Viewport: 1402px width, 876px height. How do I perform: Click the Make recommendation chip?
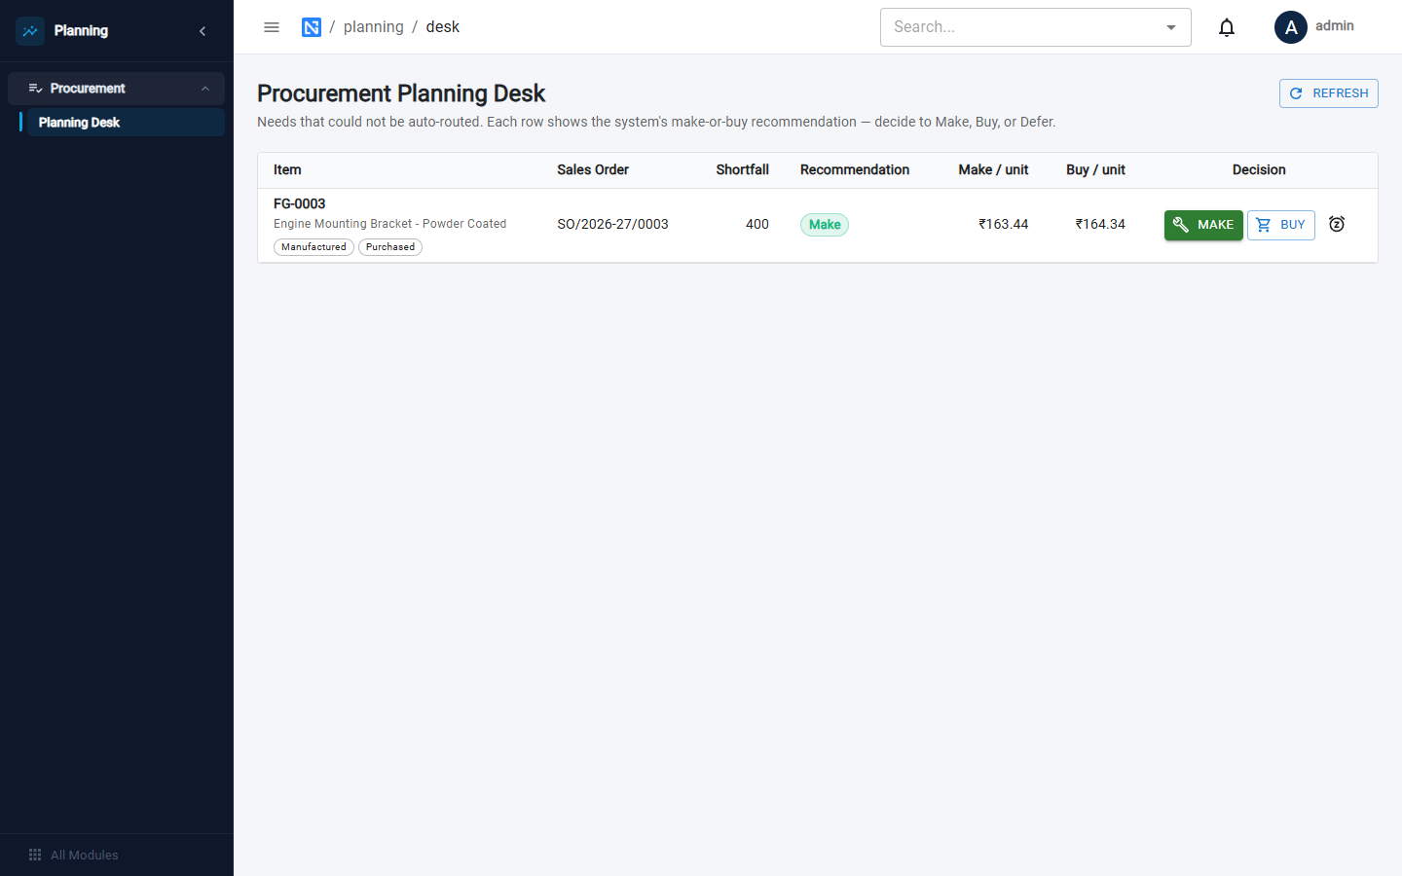click(825, 225)
